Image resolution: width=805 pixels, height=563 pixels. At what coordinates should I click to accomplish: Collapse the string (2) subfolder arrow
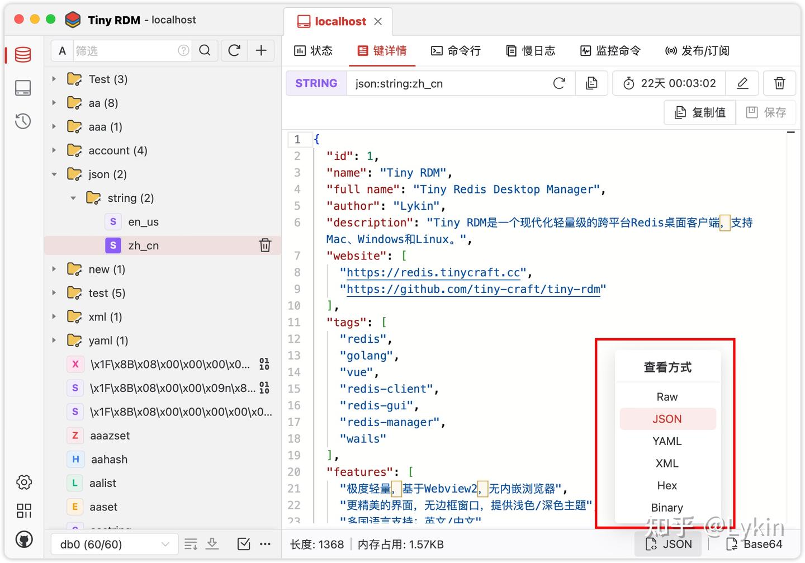pyautogui.click(x=73, y=198)
